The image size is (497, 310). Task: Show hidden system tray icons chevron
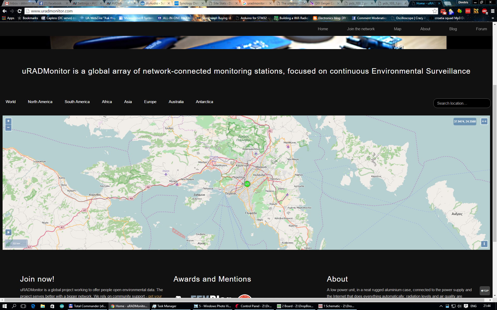pos(441,306)
